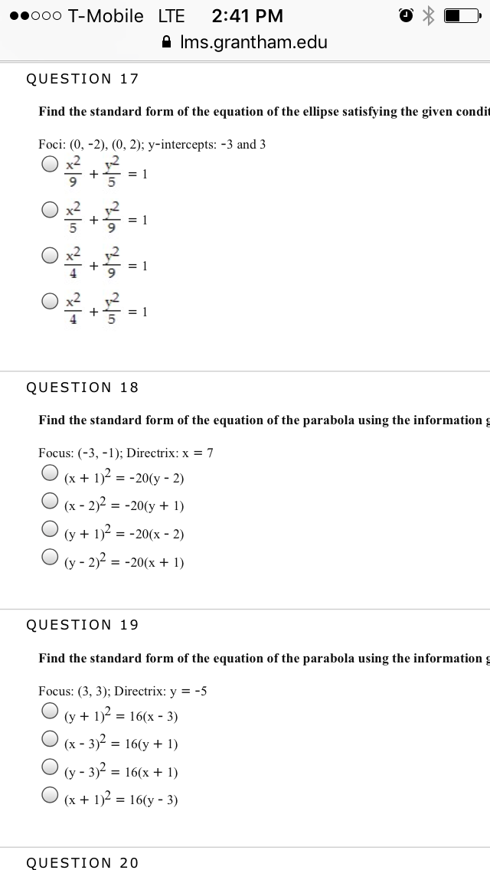The height and width of the screenshot is (870, 490).
Task: Pick option (x - 3)² = 16(y + 1)
Action: pyautogui.click(x=50, y=738)
